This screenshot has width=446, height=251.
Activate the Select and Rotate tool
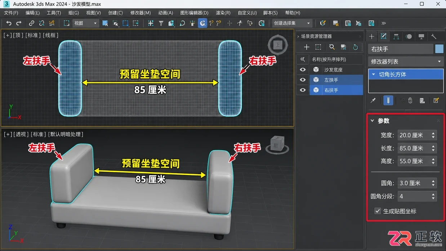[x=182, y=23]
